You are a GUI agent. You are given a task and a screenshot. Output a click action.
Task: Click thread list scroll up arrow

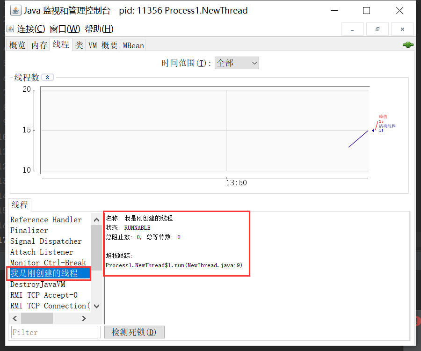click(x=97, y=220)
